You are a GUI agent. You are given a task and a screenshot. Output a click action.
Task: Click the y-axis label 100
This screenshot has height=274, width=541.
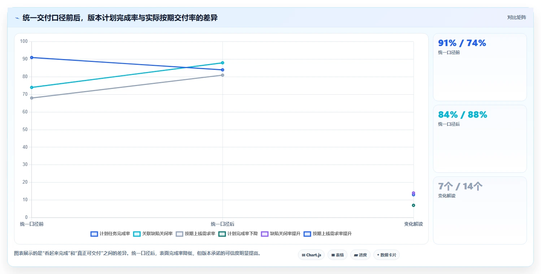(x=24, y=41)
